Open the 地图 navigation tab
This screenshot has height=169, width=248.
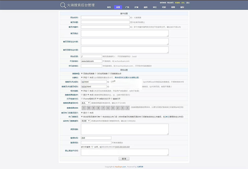(x=173, y=7)
